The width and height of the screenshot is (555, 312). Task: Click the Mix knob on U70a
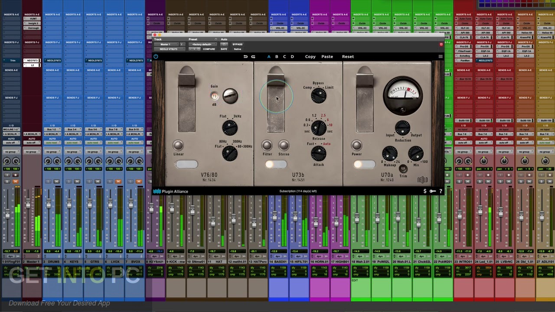[415, 153]
